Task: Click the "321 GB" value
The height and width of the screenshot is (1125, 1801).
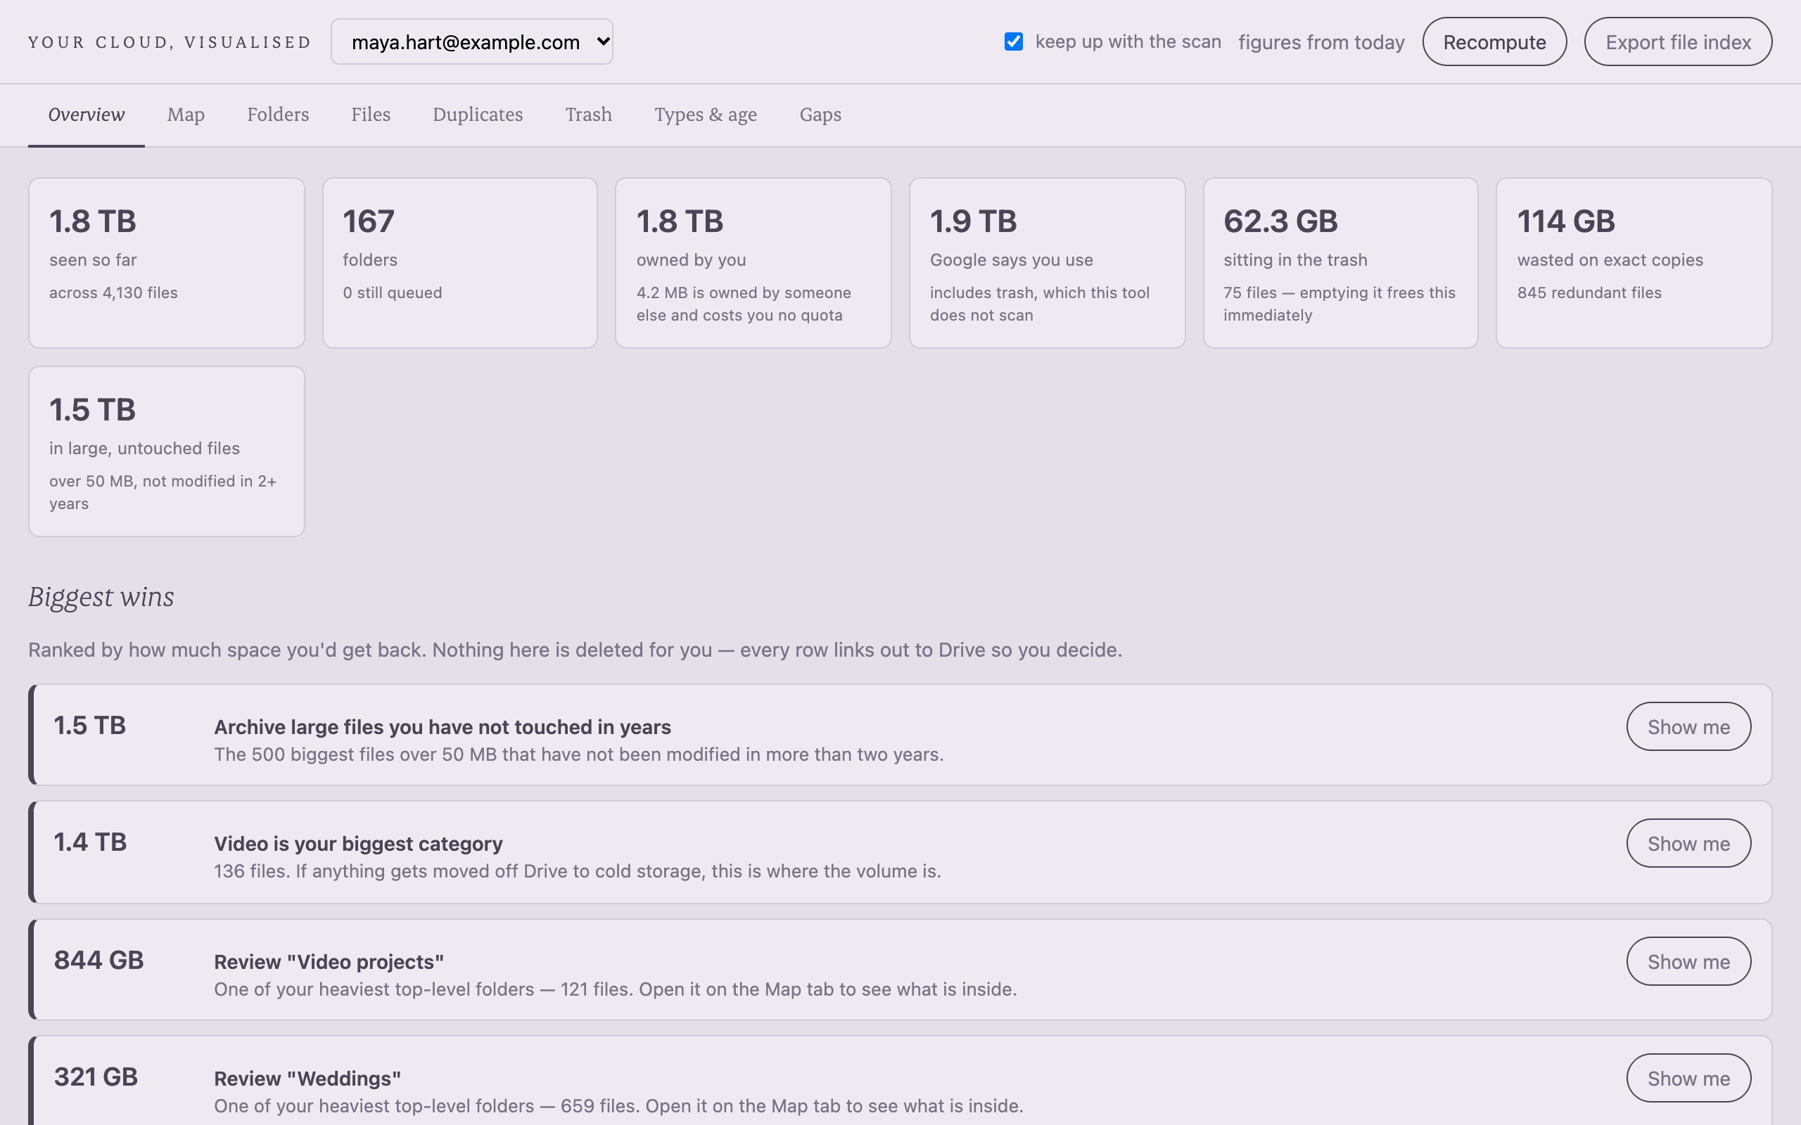Action: 95,1076
